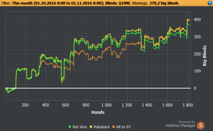This screenshot has height=131, width=213.
Task: Click the 1 800 label on Hands axis
Action: pyautogui.click(x=188, y=105)
